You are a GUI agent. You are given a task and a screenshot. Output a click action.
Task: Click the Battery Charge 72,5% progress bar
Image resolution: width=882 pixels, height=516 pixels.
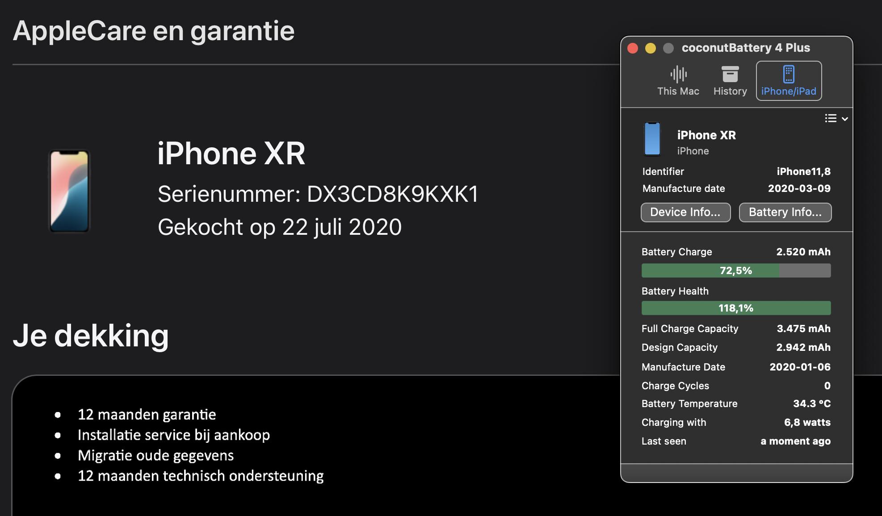pyautogui.click(x=736, y=270)
